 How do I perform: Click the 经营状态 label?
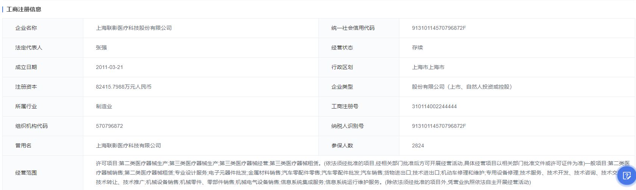[x=342, y=47]
